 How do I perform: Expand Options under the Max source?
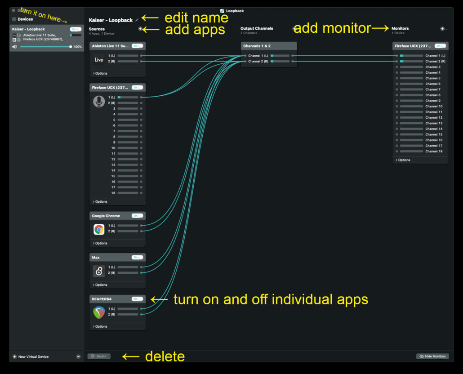pos(100,285)
